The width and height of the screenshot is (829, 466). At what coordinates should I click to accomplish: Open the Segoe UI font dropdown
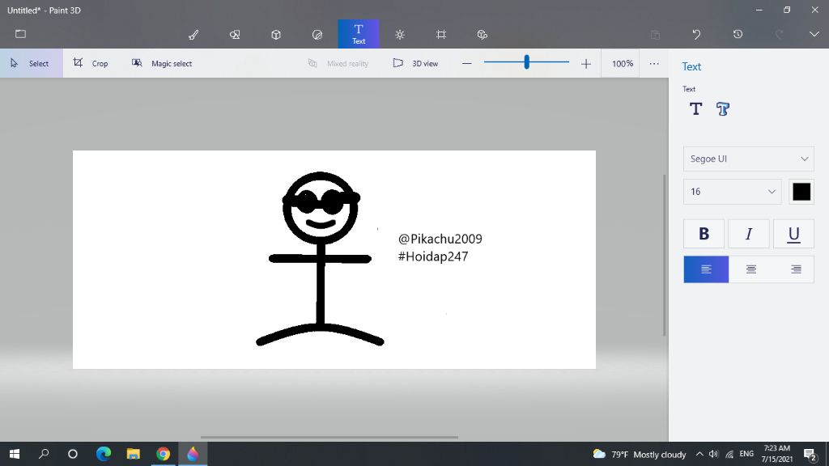pos(747,159)
